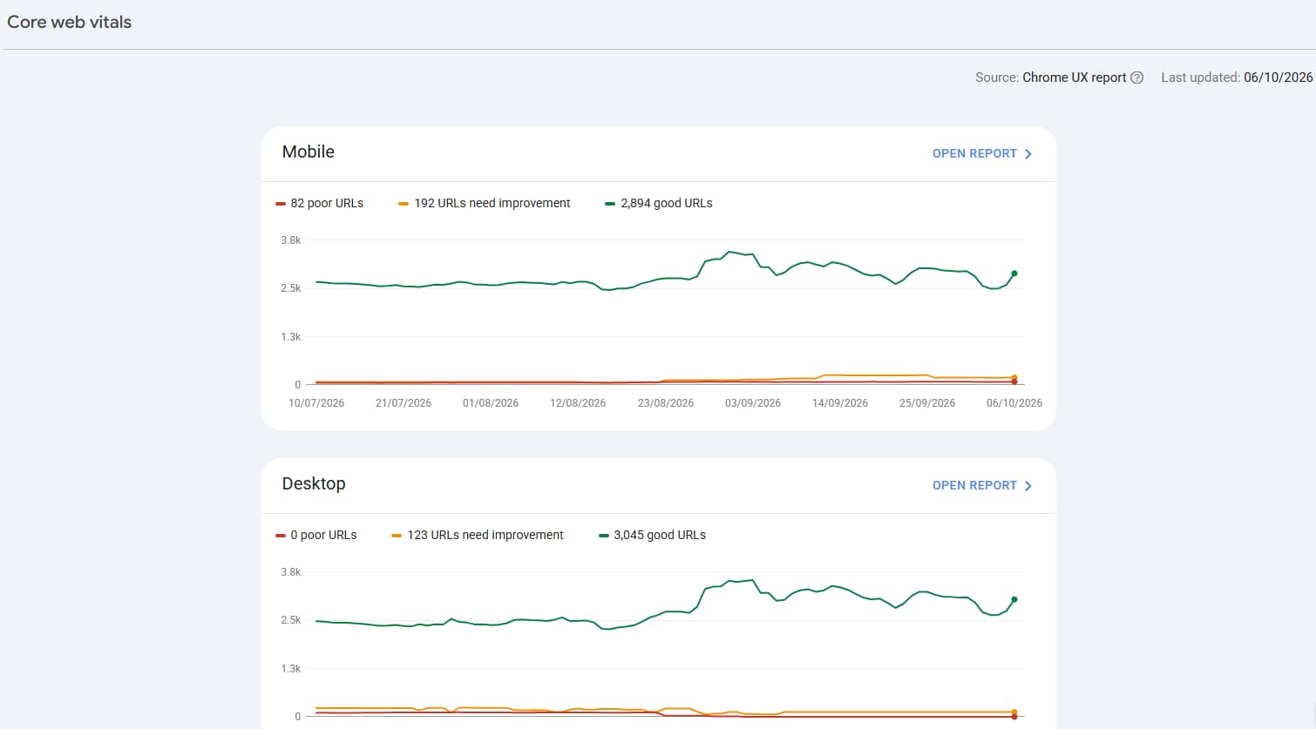Image resolution: width=1316 pixels, height=729 pixels.
Task: Click the 23/08/2026 date label
Action: coord(666,403)
